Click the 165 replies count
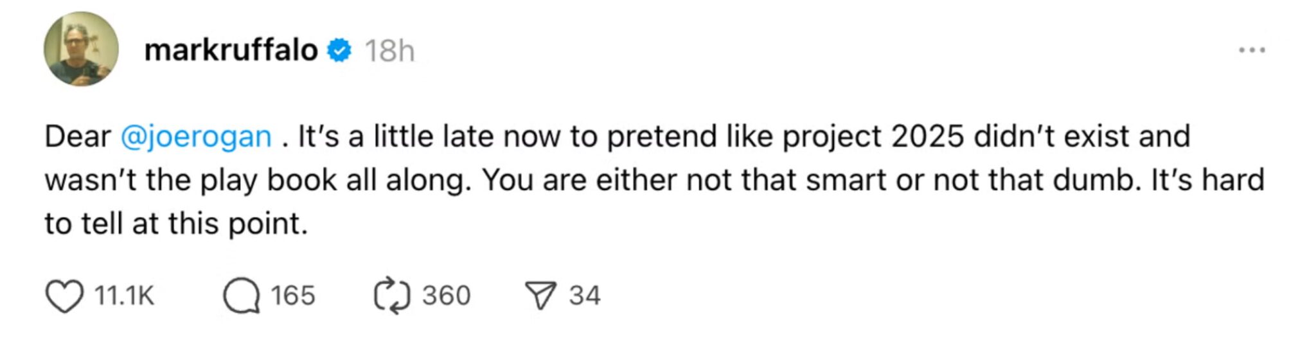 tap(292, 296)
